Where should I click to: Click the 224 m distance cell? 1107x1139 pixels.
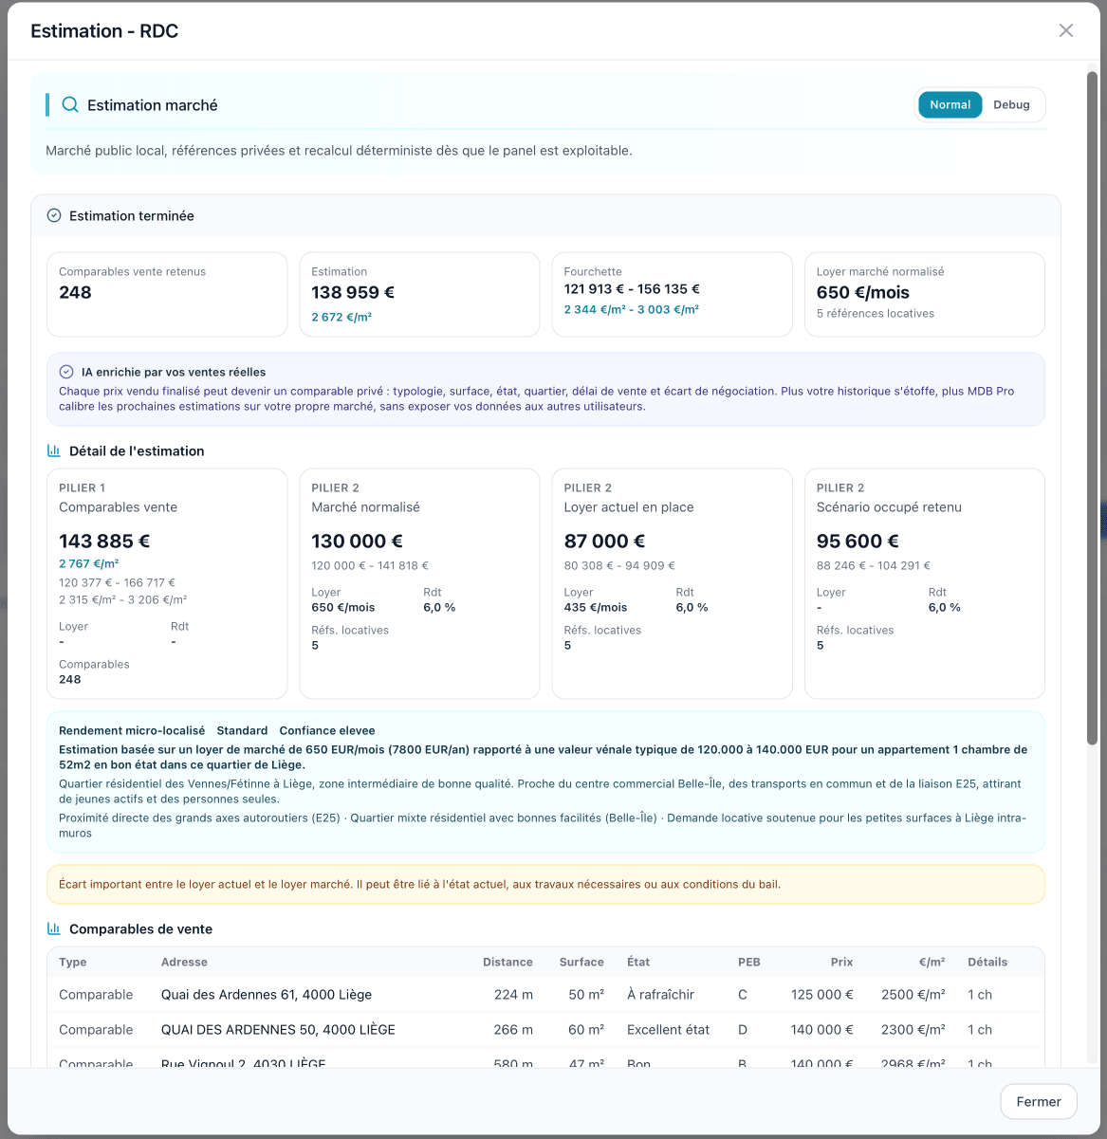[513, 995]
